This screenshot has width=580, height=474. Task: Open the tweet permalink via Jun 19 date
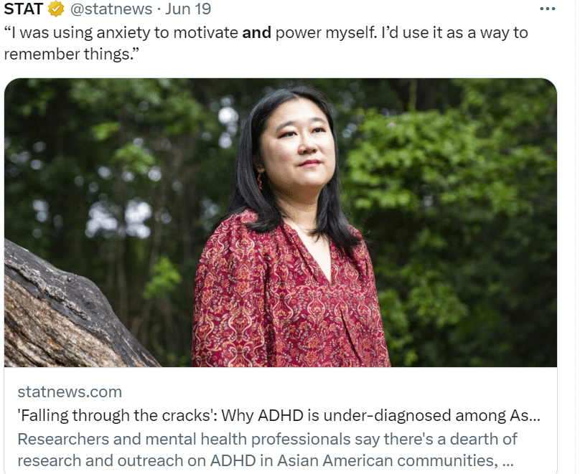click(188, 9)
